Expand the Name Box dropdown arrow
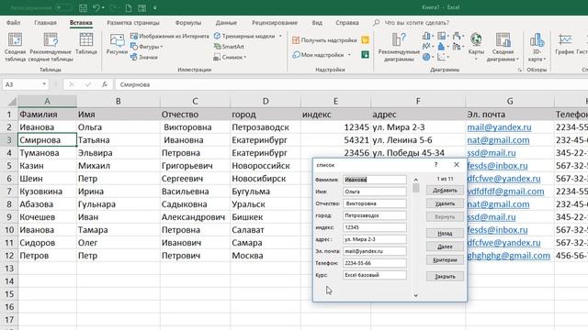This screenshot has height=330, width=588. point(44,84)
